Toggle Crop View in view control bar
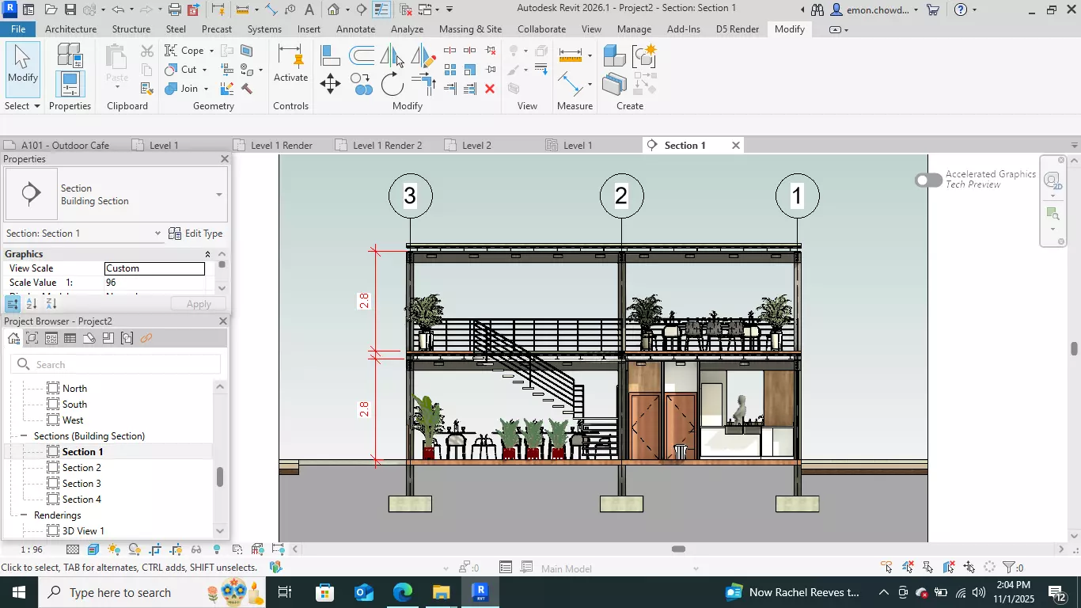This screenshot has width=1081, height=608. pos(155,549)
